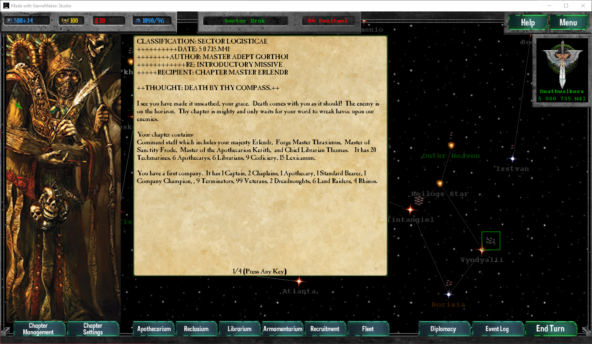Select the fleet inside the green box
The height and width of the screenshot is (344, 592).
pyautogui.click(x=491, y=241)
